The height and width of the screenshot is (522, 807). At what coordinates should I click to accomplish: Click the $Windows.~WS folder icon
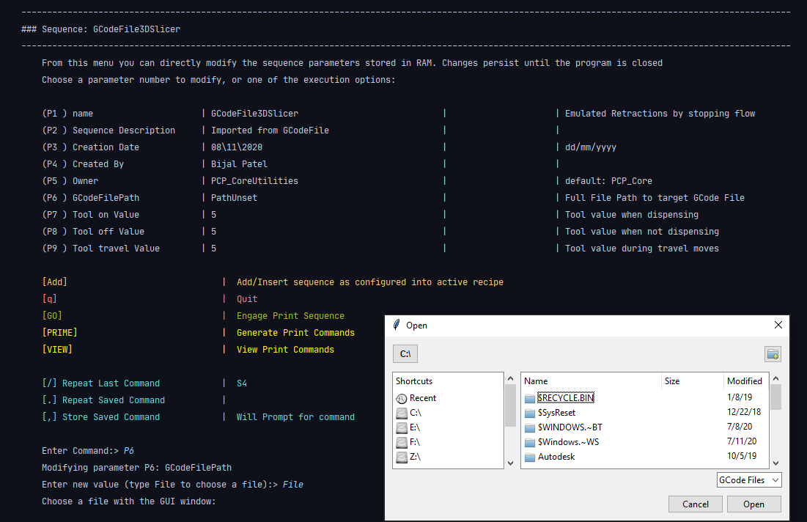(530, 442)
